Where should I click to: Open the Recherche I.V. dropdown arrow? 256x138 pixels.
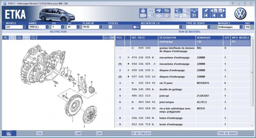pos(180,27)
